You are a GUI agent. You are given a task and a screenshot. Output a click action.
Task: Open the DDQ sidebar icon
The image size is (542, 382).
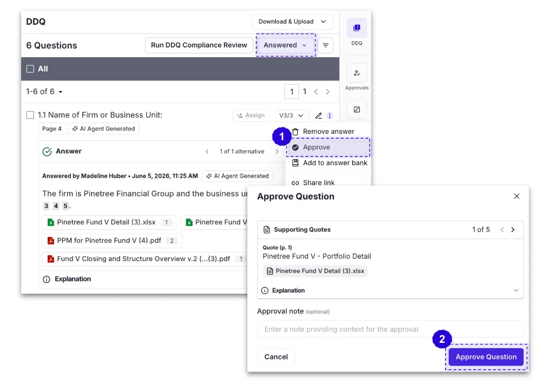[x=357, y=28]
